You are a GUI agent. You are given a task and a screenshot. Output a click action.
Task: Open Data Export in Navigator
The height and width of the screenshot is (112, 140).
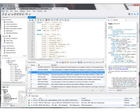(x=9, y=31)
